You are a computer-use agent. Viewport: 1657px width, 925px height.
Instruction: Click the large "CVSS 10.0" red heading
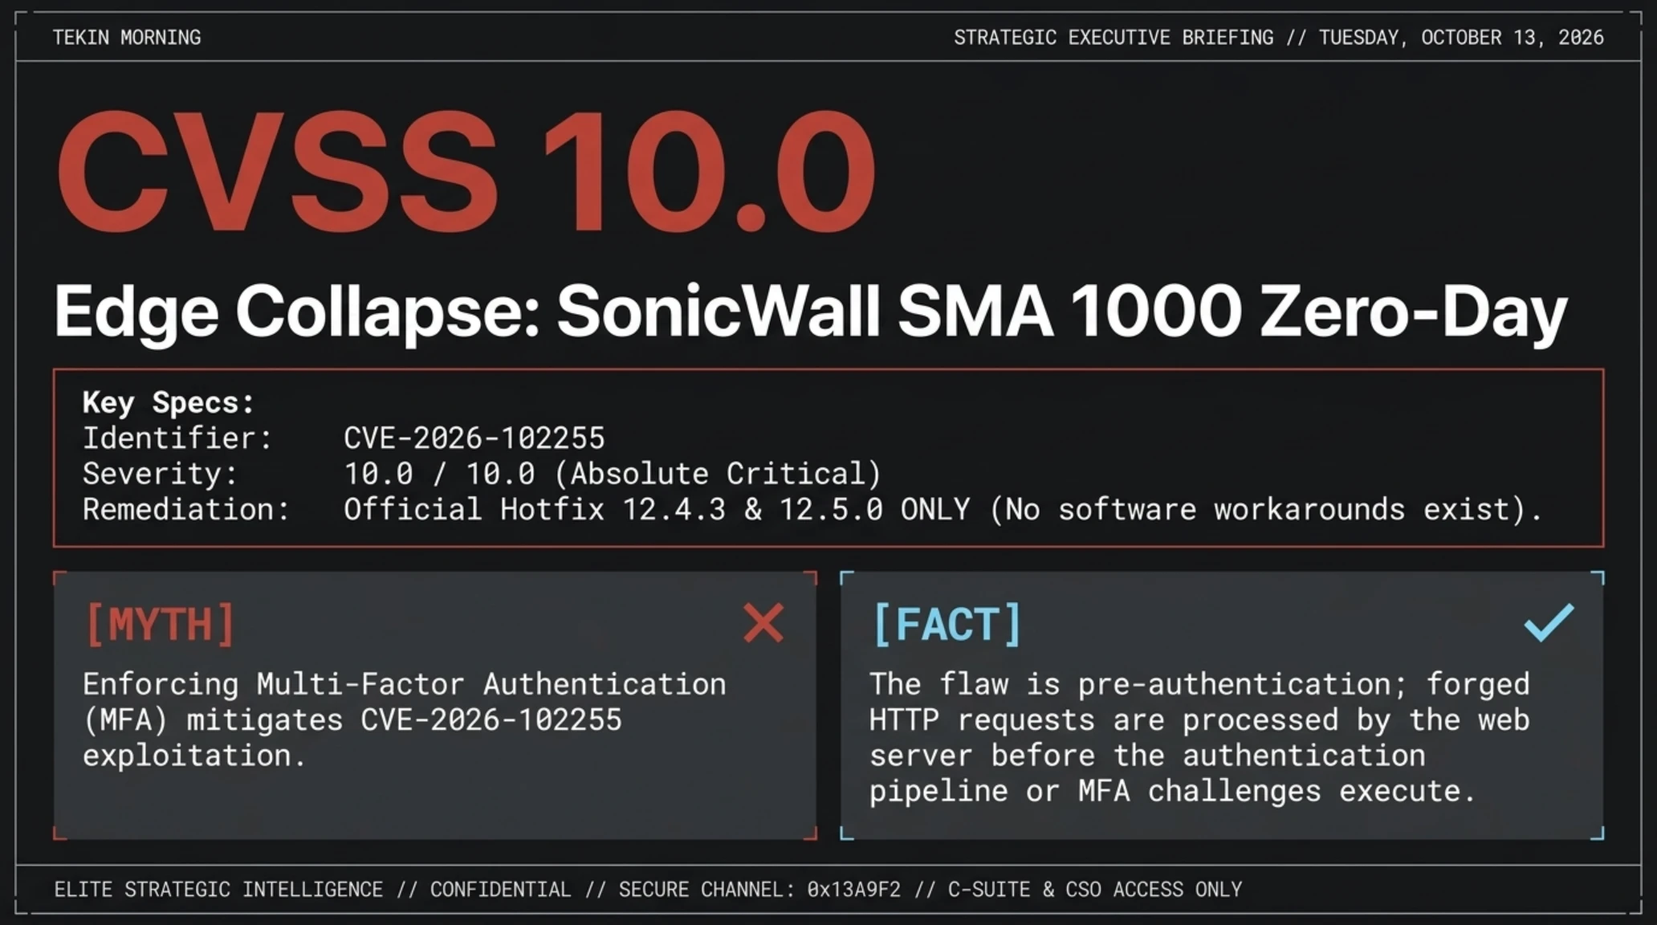tap(466, 171)
